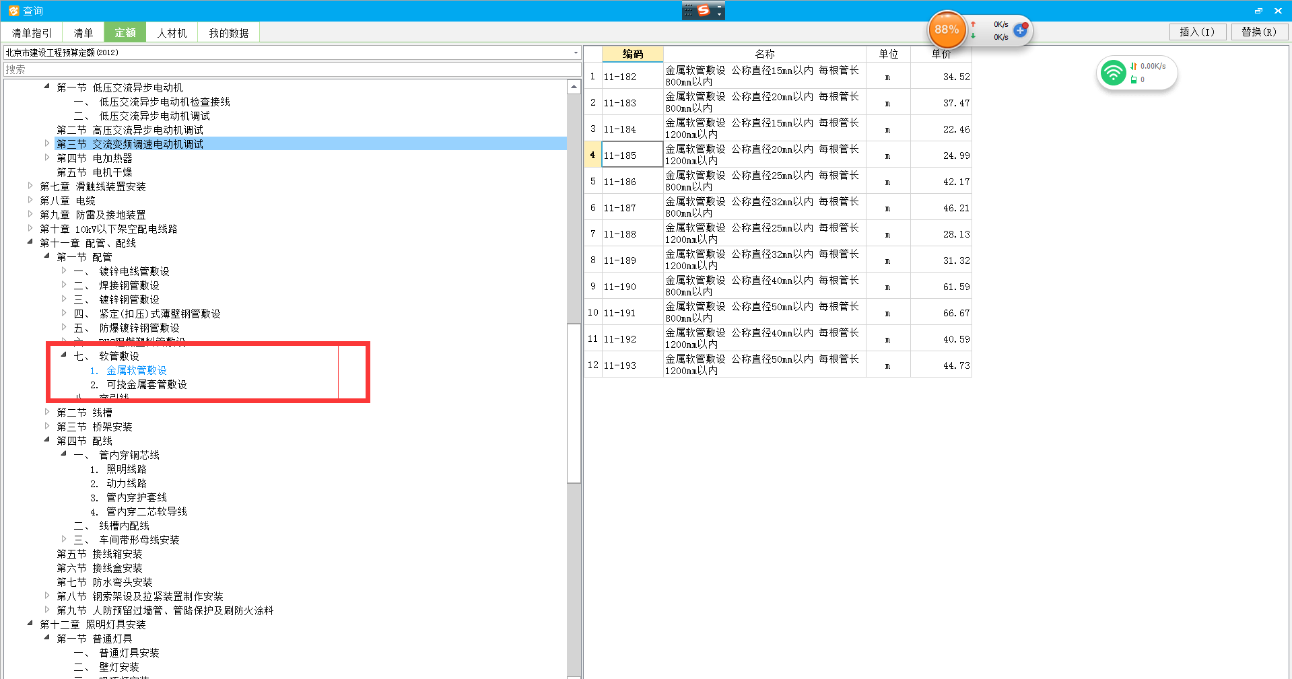Screen dimensions: 1292x679
Task: Open the 人材机 tab
Action: pyautogui.click(x=172, y=32)
